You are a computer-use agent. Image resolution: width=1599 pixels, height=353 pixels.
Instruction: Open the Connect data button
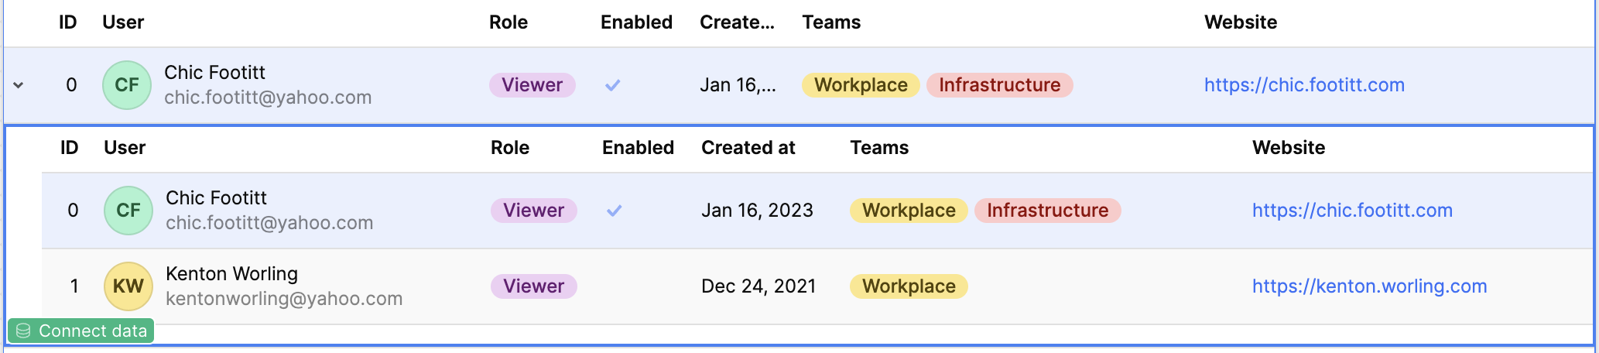(81, 331)
